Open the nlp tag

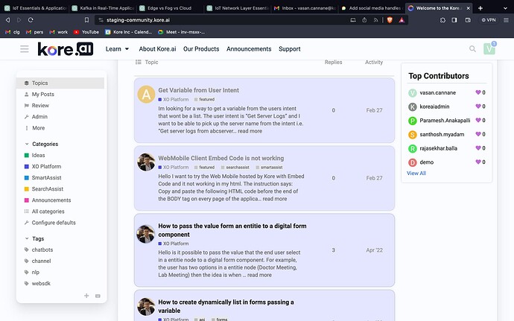click(36, 272)
